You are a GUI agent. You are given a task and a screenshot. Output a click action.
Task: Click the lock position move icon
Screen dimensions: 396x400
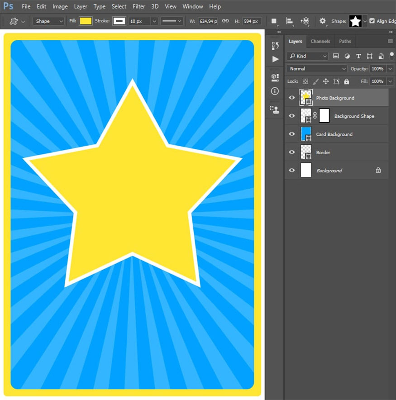point(325,81)
